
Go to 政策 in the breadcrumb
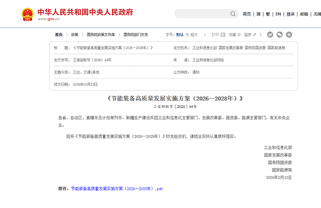(x=75, y=34)
